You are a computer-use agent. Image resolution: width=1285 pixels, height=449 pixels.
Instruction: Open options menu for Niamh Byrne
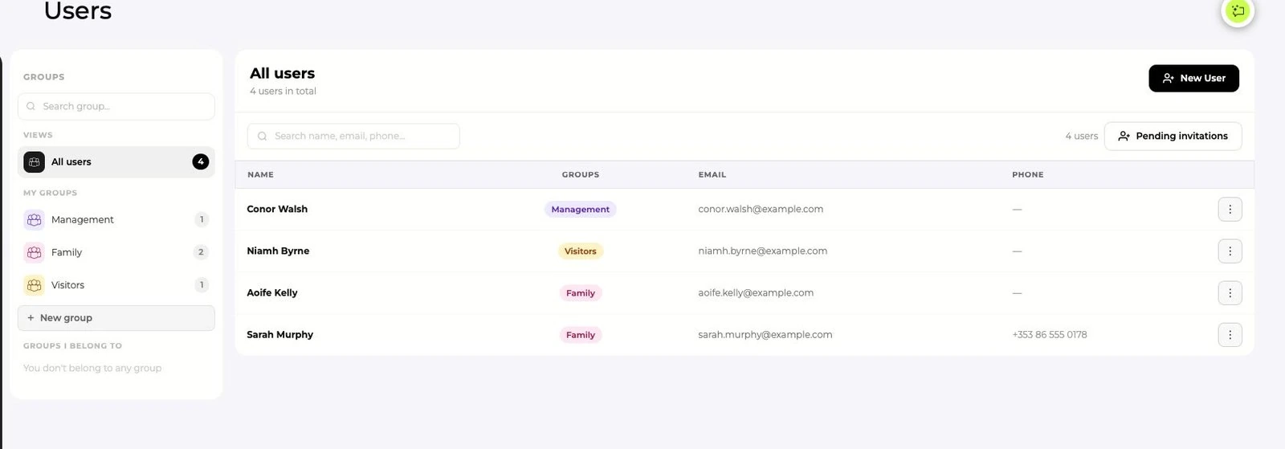(1230, 251)
